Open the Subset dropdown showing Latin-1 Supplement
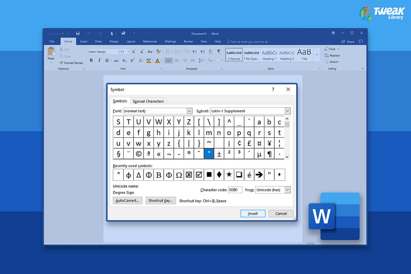Screen dimensions: 411x274 coord(288,111)
